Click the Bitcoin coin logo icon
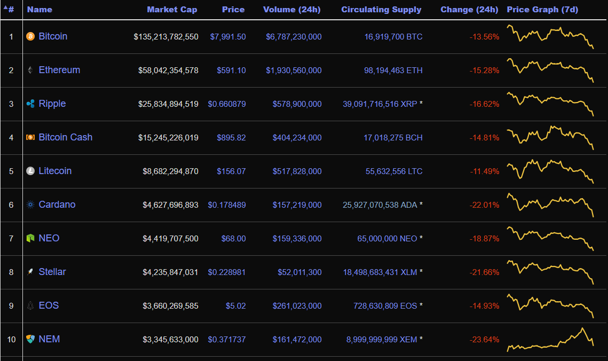This screenshot has height=361, width=608. [30, 36]
